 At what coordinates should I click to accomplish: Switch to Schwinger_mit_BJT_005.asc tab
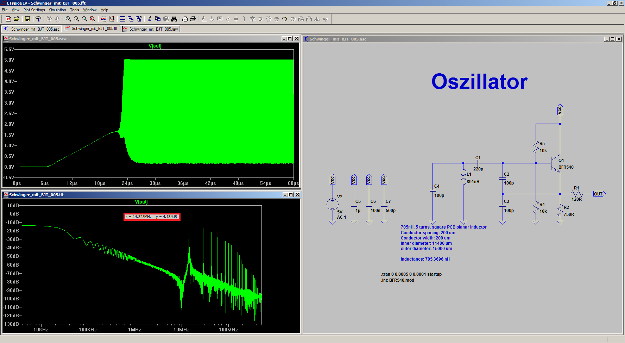coord(32,29)
